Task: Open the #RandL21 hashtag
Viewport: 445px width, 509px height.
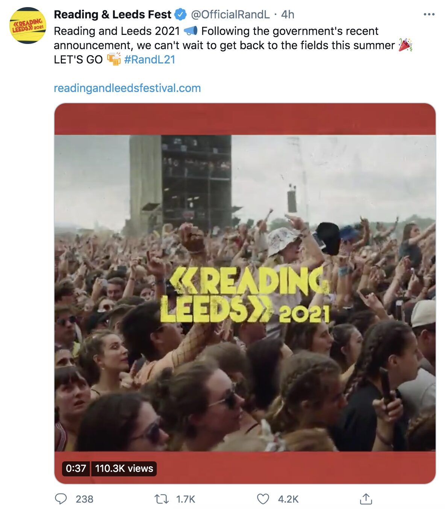Action: (x=150, y=59)
